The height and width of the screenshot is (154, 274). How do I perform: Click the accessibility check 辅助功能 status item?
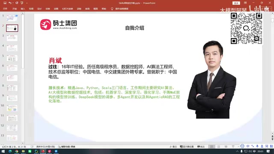(x=67, y=147)
